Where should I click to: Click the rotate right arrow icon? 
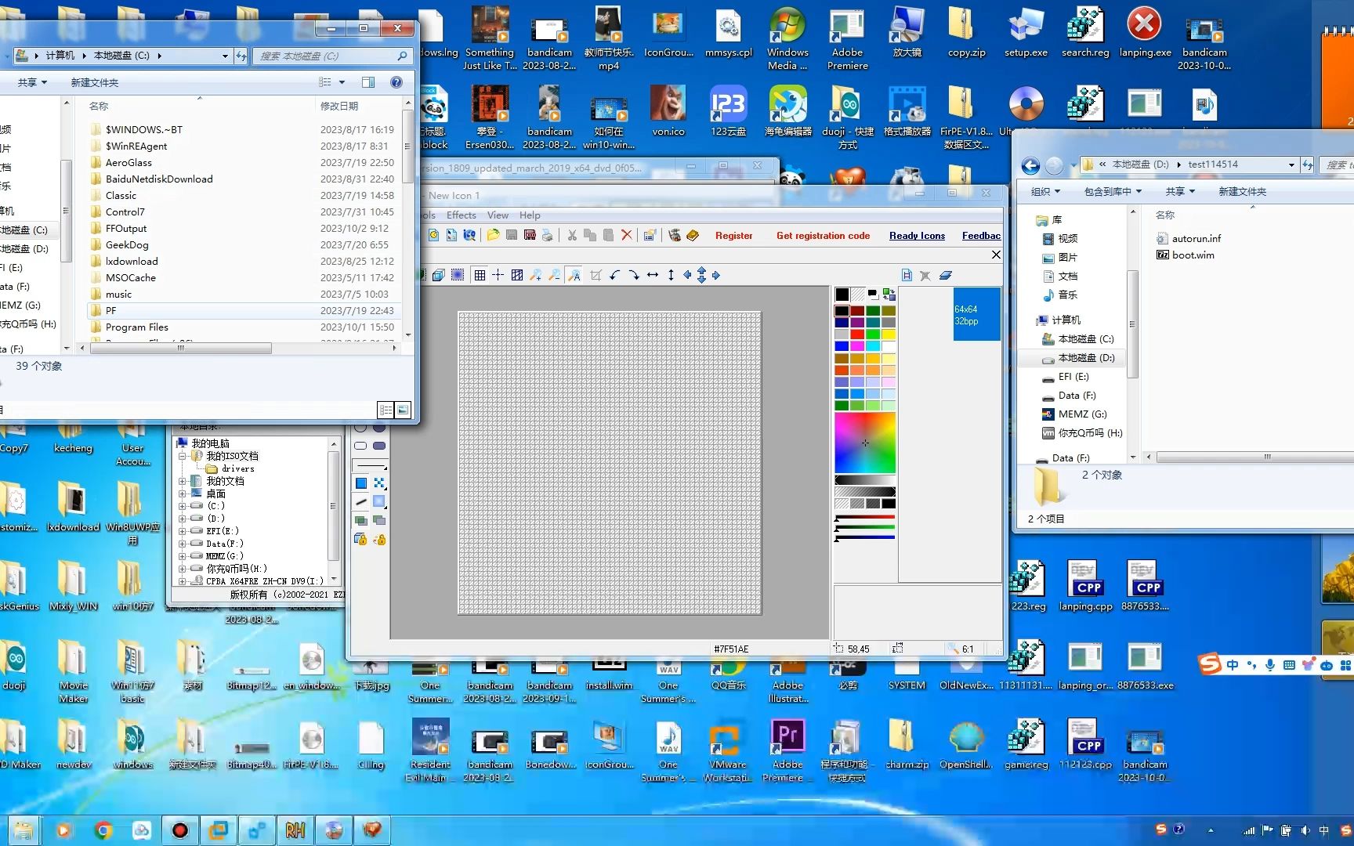(634, 275)
